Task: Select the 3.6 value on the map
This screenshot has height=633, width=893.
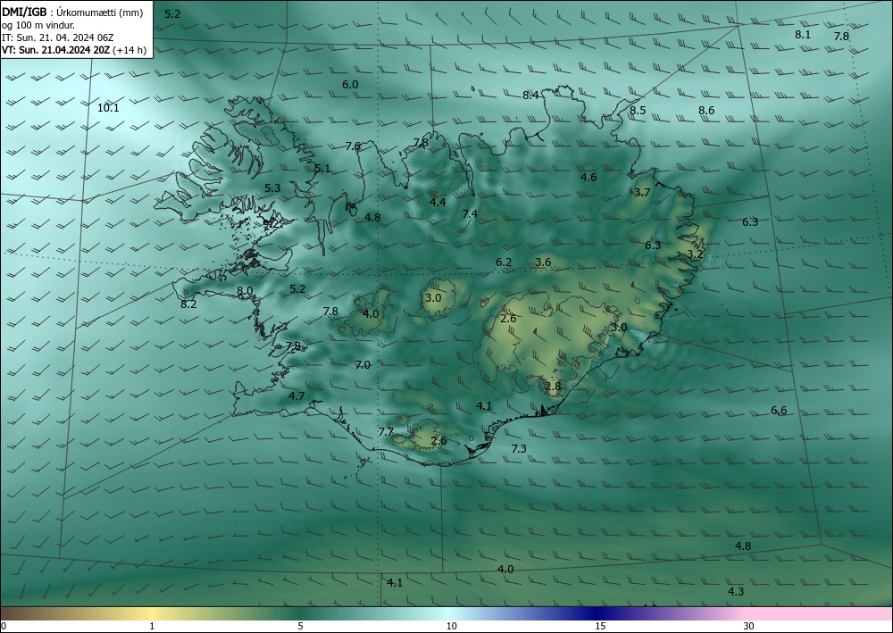Action: (543, 262)
